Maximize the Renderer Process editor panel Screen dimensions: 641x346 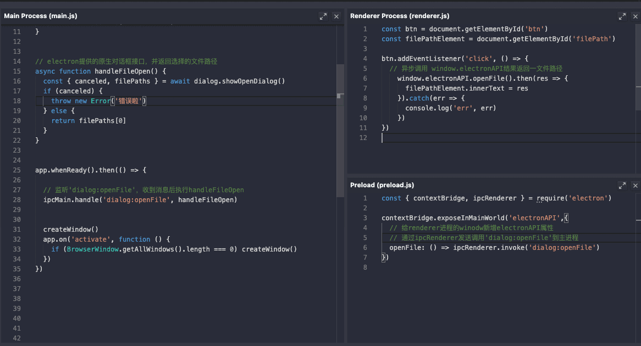[622, 16]
